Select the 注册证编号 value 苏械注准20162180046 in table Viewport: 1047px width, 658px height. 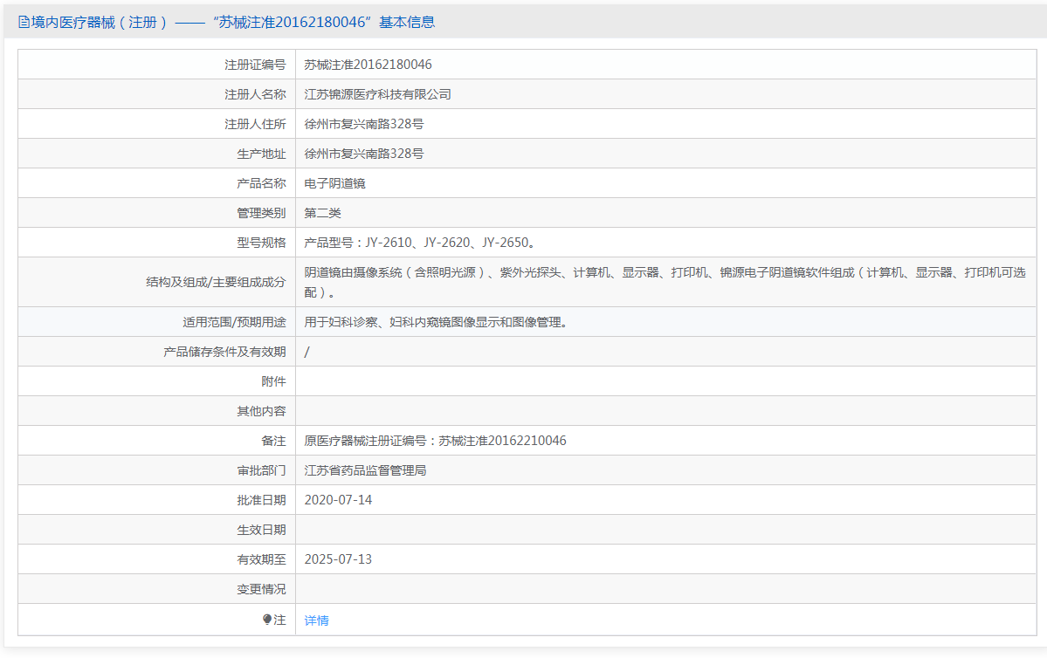click(x=368, y=65)
